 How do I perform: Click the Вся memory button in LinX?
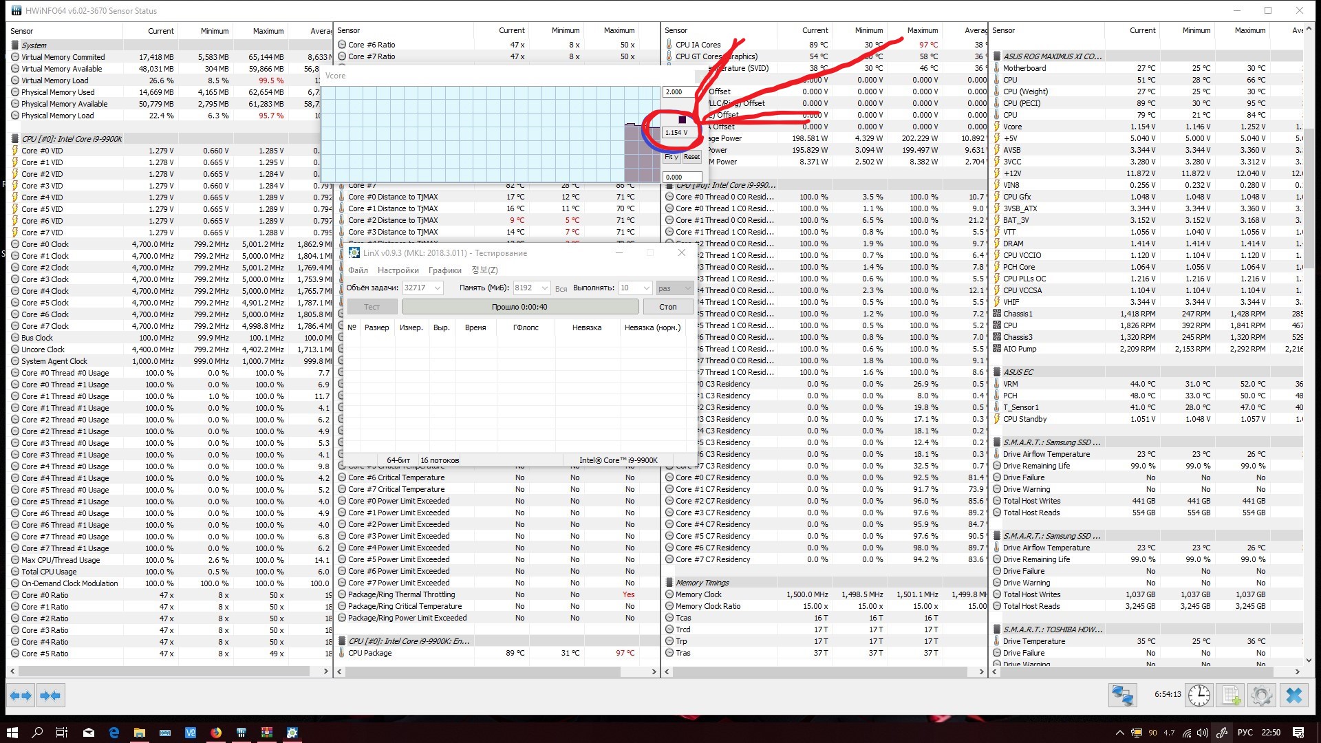[x=561, y=288]
